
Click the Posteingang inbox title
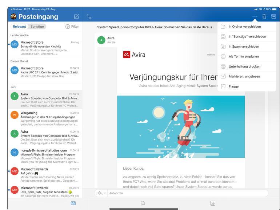[x=38, y=17]
